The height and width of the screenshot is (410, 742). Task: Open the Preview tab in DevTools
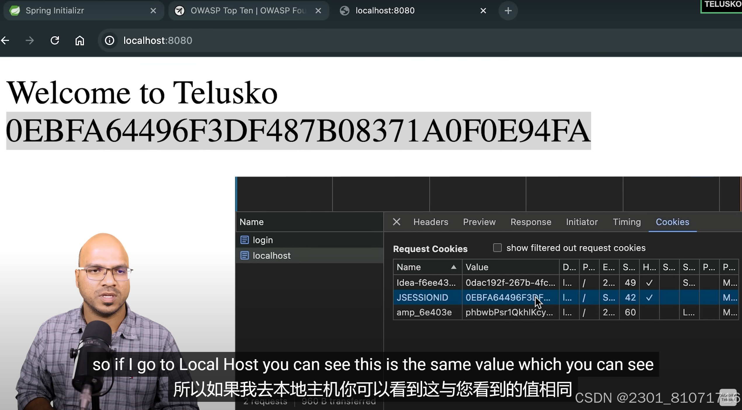click(479, 222)
